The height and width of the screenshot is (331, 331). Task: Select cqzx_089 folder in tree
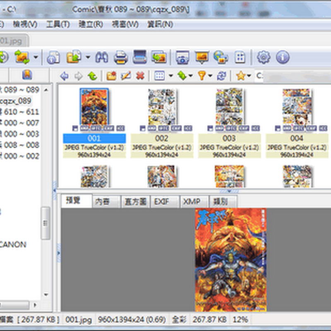point(16,101)
